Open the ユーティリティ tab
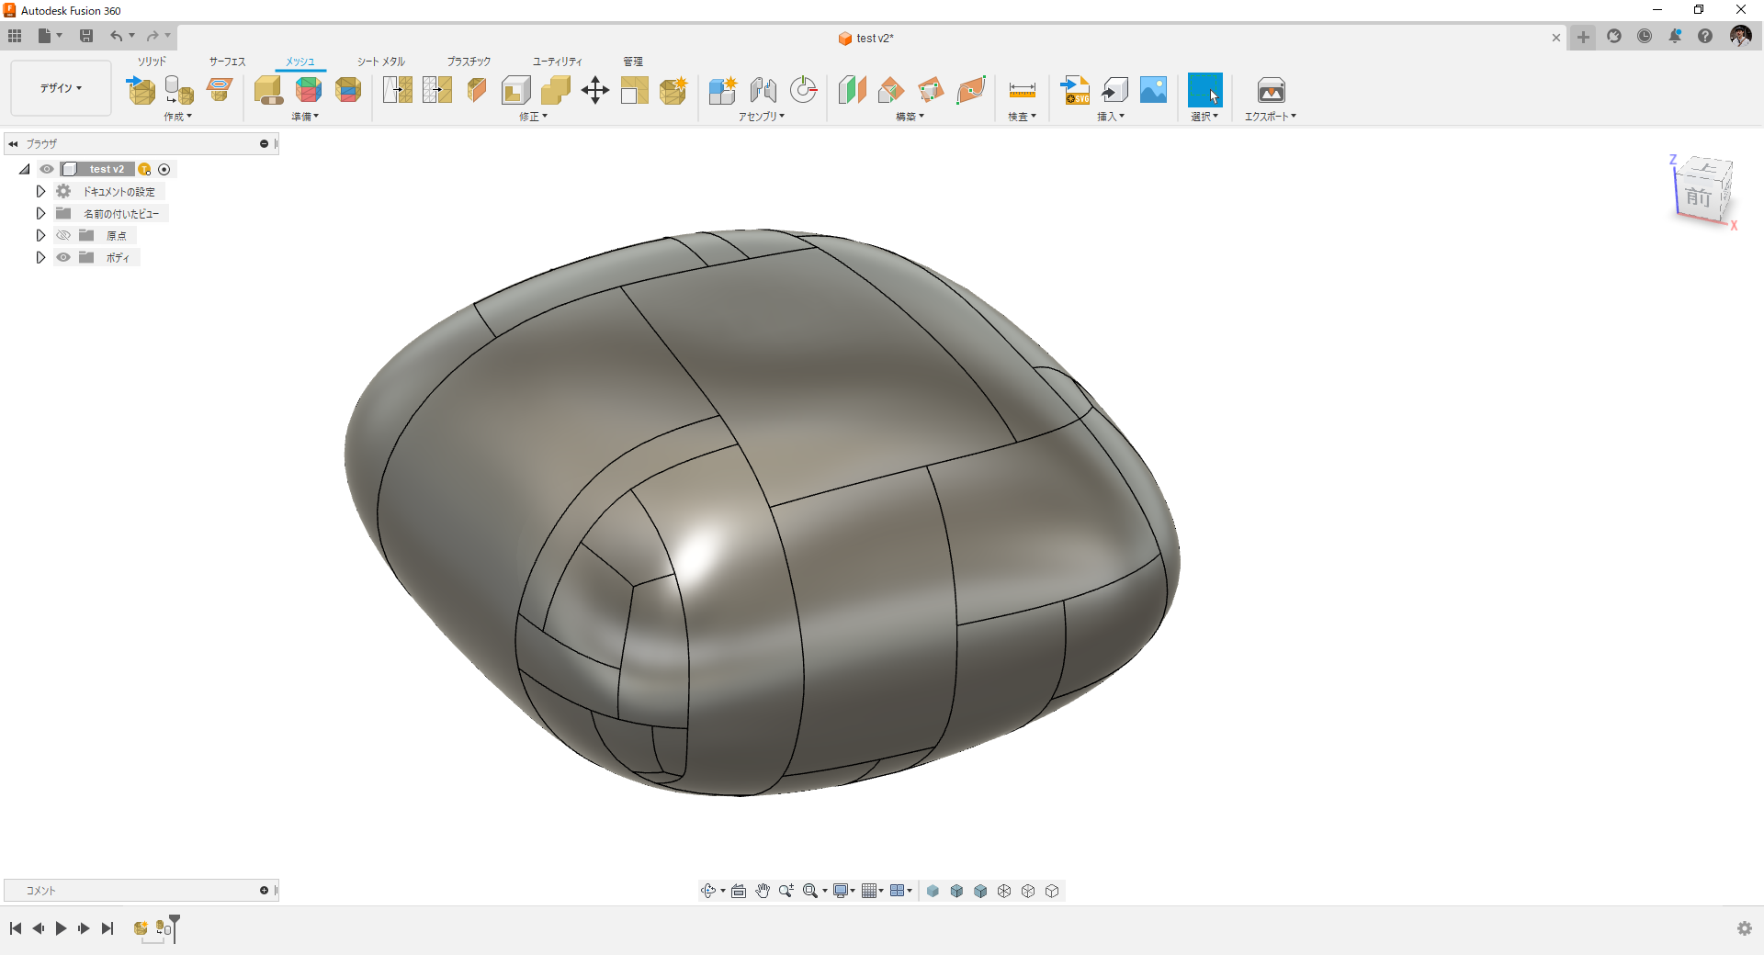Viewport: 1764px width, 955px height. pos(556,61)
